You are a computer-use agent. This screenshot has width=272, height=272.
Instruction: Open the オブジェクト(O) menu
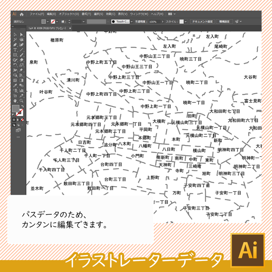tap(69, 14)
